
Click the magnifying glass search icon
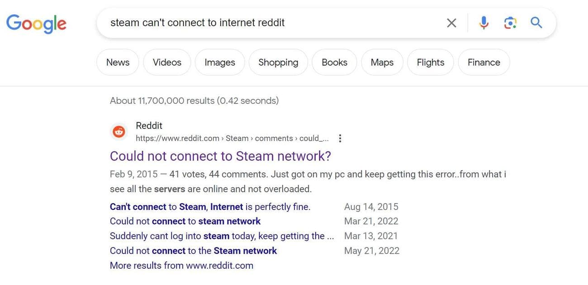[x=536, y=23]
